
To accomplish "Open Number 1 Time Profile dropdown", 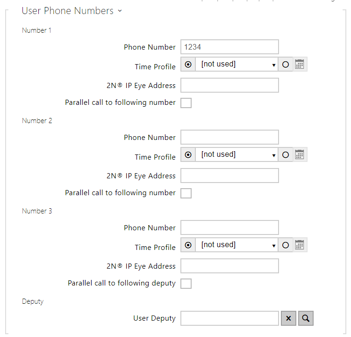I will [236, 65].
